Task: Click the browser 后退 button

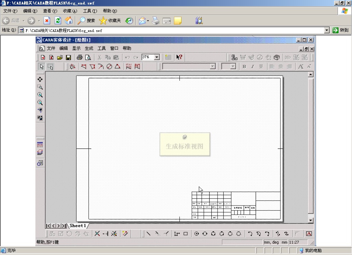Action: 11,21
